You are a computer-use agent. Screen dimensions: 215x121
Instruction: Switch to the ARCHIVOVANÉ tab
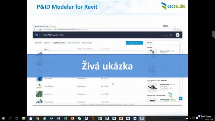tap(87, 43)
